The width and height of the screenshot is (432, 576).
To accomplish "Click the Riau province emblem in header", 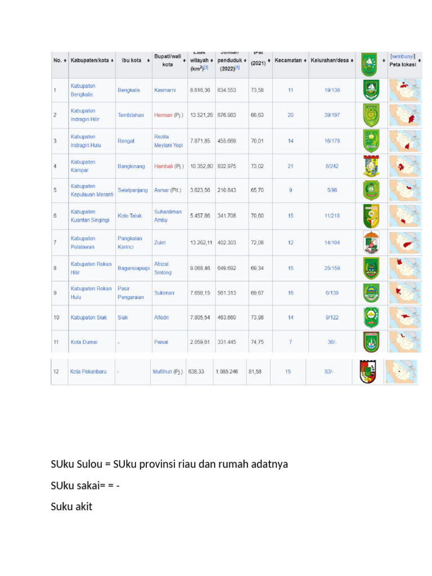I will click(x=368, y=64).
